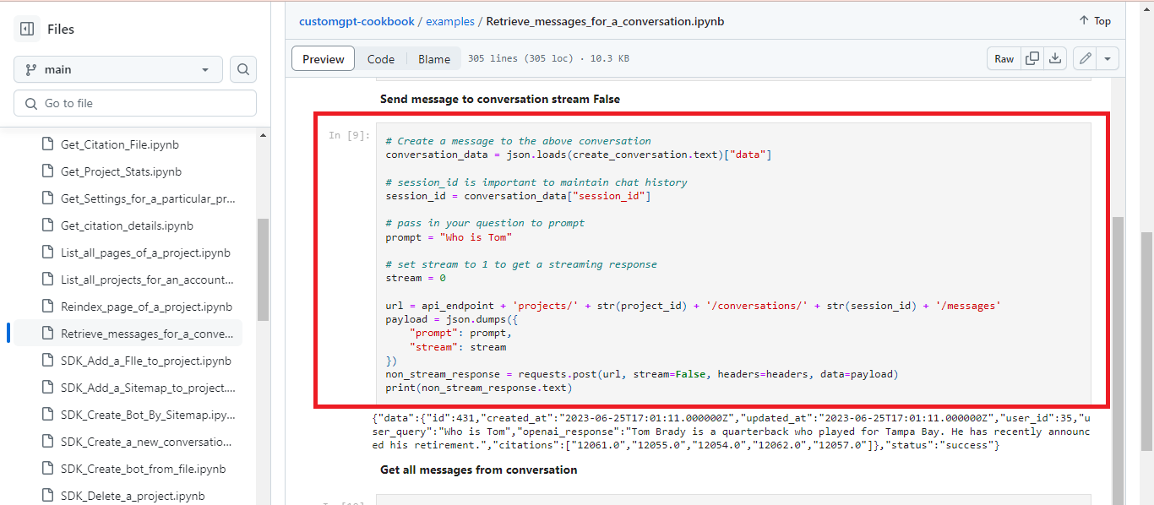Copy the raw file contents
This screenshot has width=1154, height=505.
click(x=1032, y=58)
